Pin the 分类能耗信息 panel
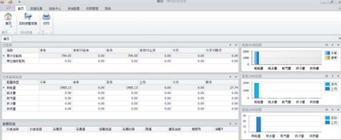Screen dimensions: 341x140 click(230, 77)
